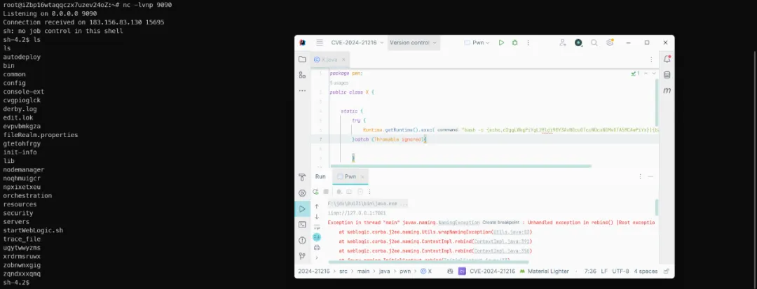This screenshot has width=757, height=289.
Task: Open the Database tool window
Action: 667,75
